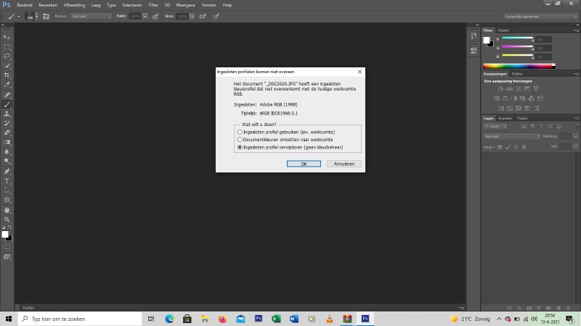This screenshot has width=581, height=326.
Task: Select the Pen tool
Action: point(7,172)
